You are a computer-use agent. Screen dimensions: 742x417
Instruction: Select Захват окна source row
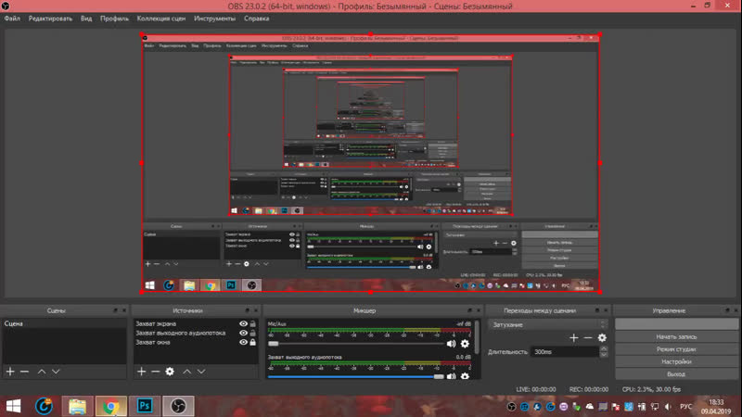pyautogui.click(x=186, y=342)
